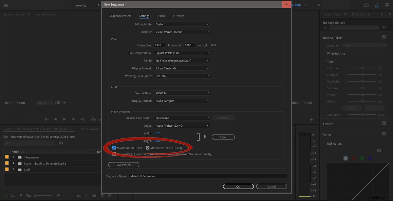Disable the Maximum Bit Depth checkbox
The width and height of the screenshot is (393, 201).
114,148
